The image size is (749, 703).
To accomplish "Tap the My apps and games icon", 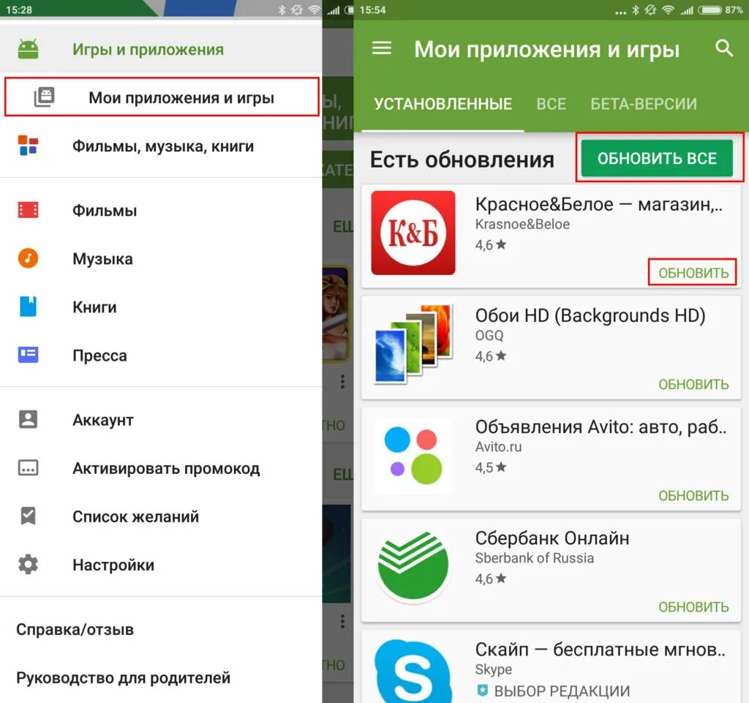I will (x=44, y=97).
